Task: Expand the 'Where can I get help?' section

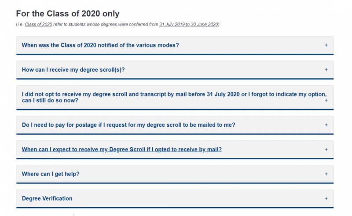Action: (x=51, y=174)
